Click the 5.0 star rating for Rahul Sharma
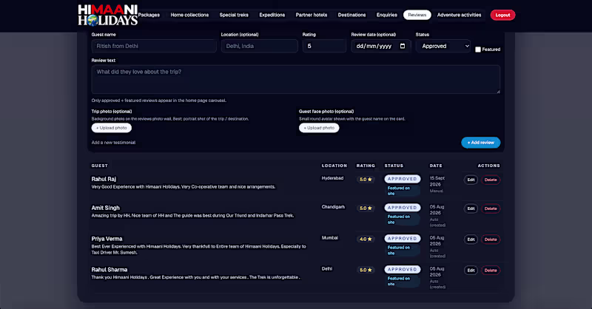592x309 pixels. click(366, 270)
